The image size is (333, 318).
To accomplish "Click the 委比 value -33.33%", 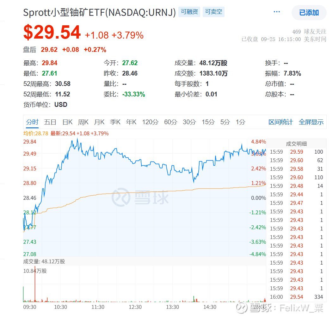I will (133, 94).
